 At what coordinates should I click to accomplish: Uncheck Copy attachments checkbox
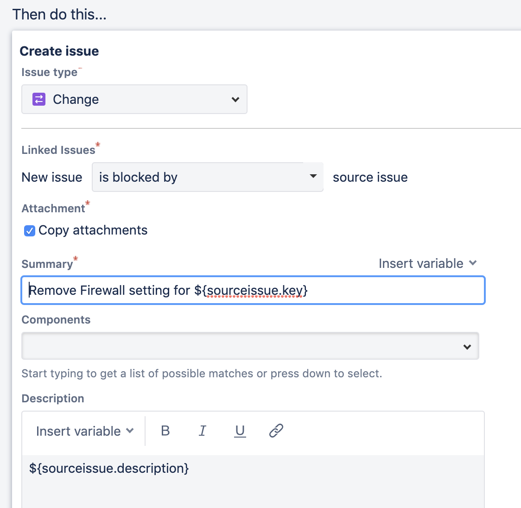tap(30, 230)
